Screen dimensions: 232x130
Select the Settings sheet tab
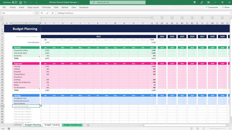point(18,125)
